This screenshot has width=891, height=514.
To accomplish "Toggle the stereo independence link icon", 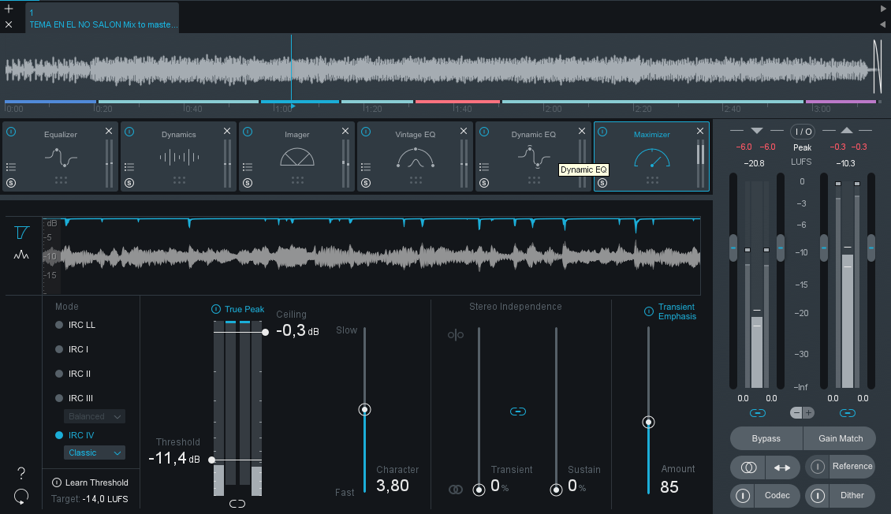I will [x=517, y=412].
